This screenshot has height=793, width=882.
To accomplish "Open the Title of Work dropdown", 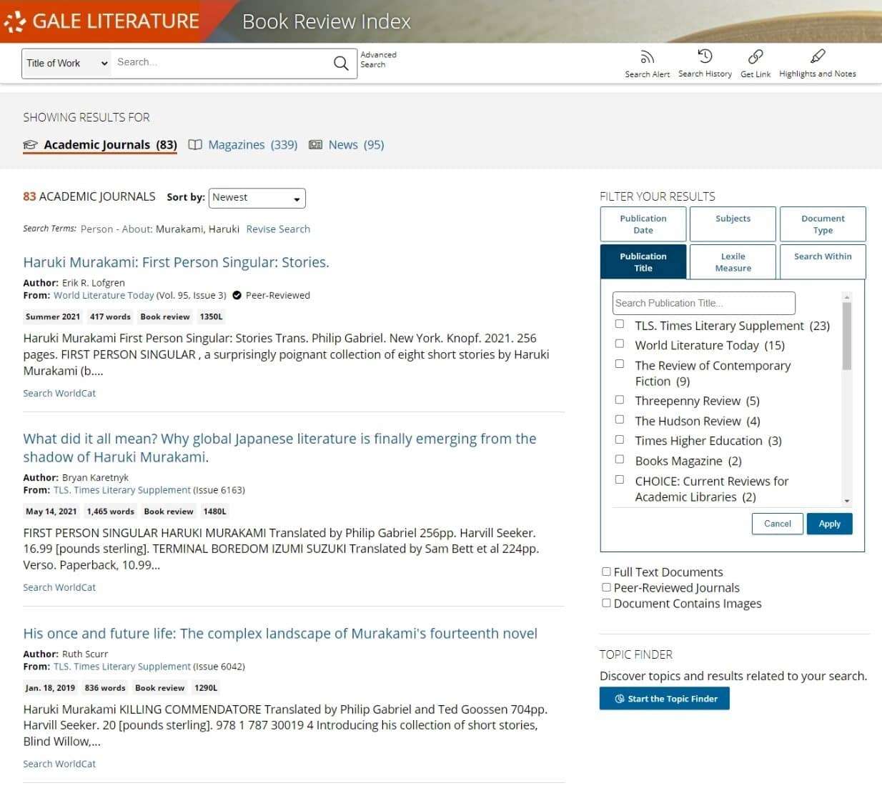I will click(x=67, y=63).
